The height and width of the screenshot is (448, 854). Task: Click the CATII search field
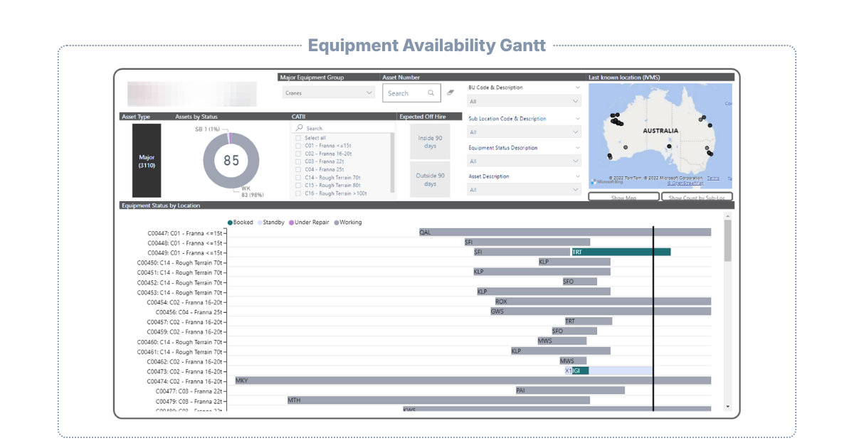click(343, 128)
